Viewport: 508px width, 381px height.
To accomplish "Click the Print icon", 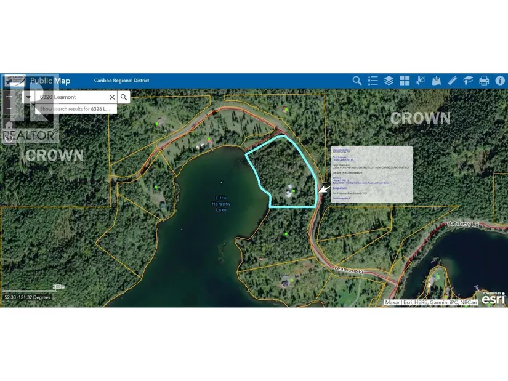I will pos(484,81).
